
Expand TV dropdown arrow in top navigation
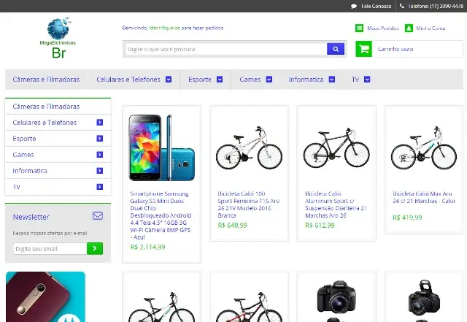click(x=367, y=80)
